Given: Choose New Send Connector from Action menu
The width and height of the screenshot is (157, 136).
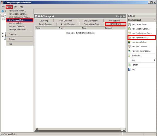Looking at the screenshot, I should click(19, 26).
